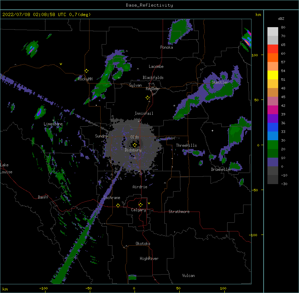Screen dimensions: 299x293
Task: Click the Olds city label
Action: pos(135,137)
